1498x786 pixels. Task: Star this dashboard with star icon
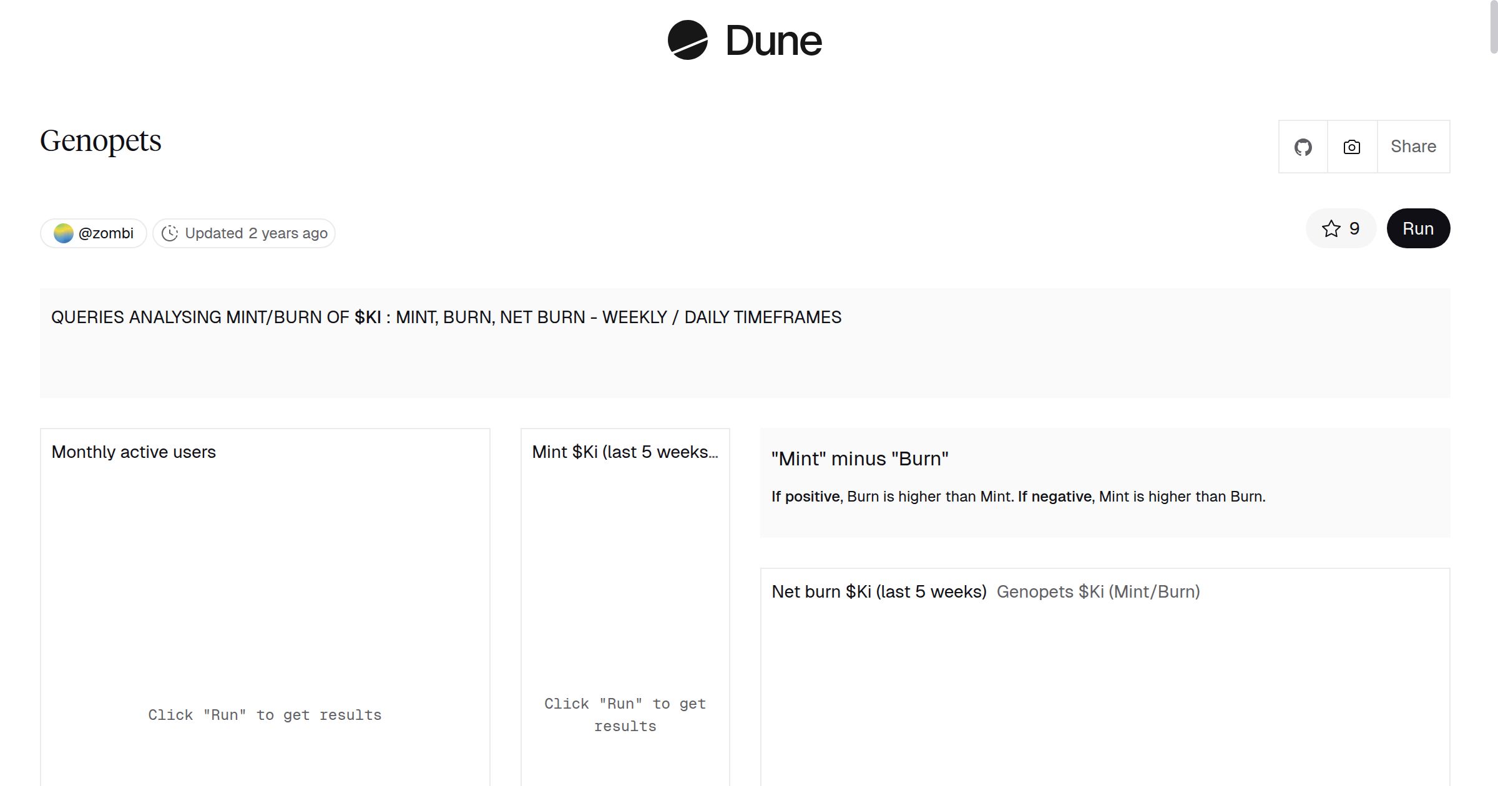coord(1331,229)
